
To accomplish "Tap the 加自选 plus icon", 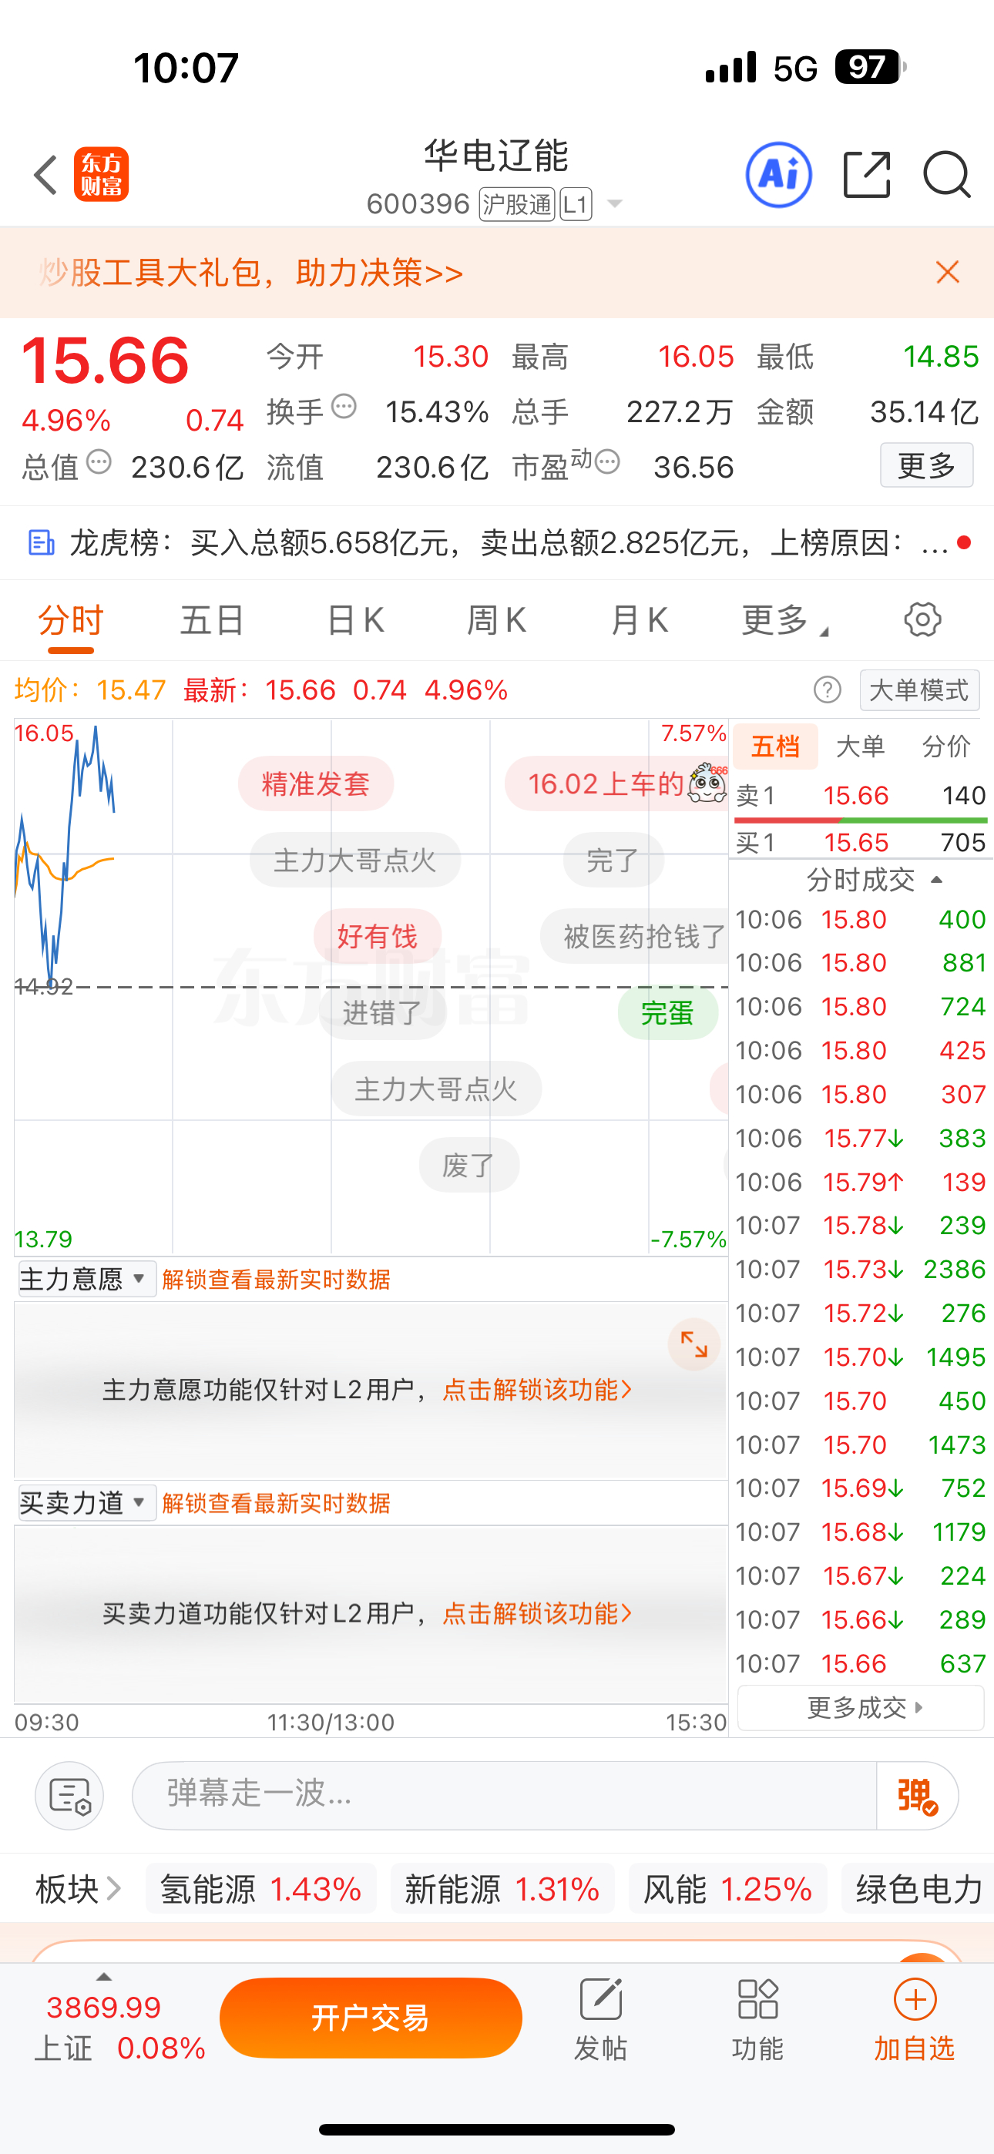I will point(915,2019).
